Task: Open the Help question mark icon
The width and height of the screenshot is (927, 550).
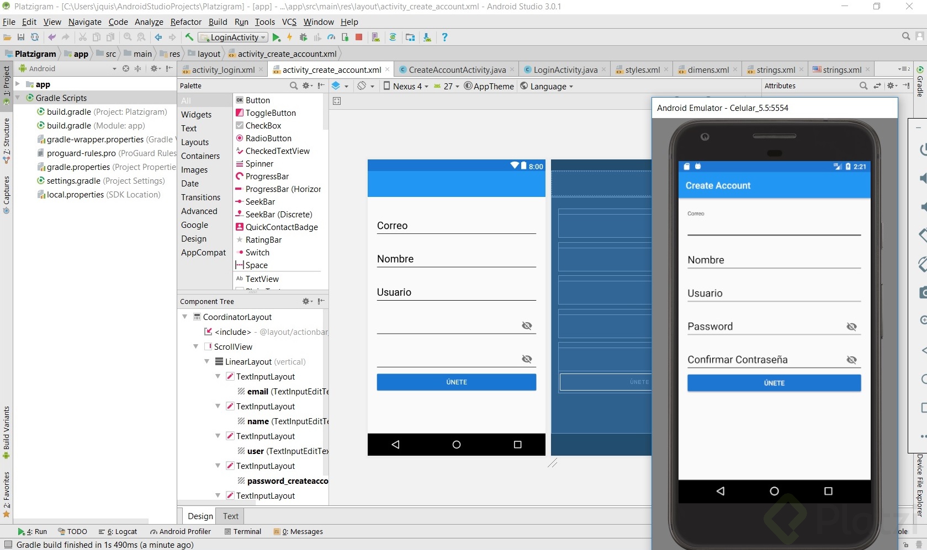Action: click(x=444, y=38)
